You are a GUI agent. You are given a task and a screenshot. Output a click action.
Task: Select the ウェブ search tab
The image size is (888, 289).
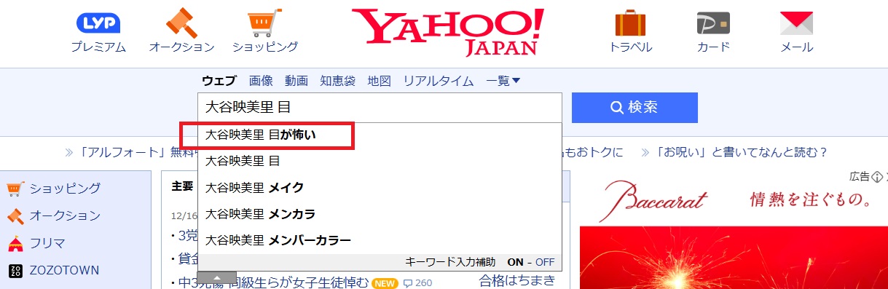[219, 81]
